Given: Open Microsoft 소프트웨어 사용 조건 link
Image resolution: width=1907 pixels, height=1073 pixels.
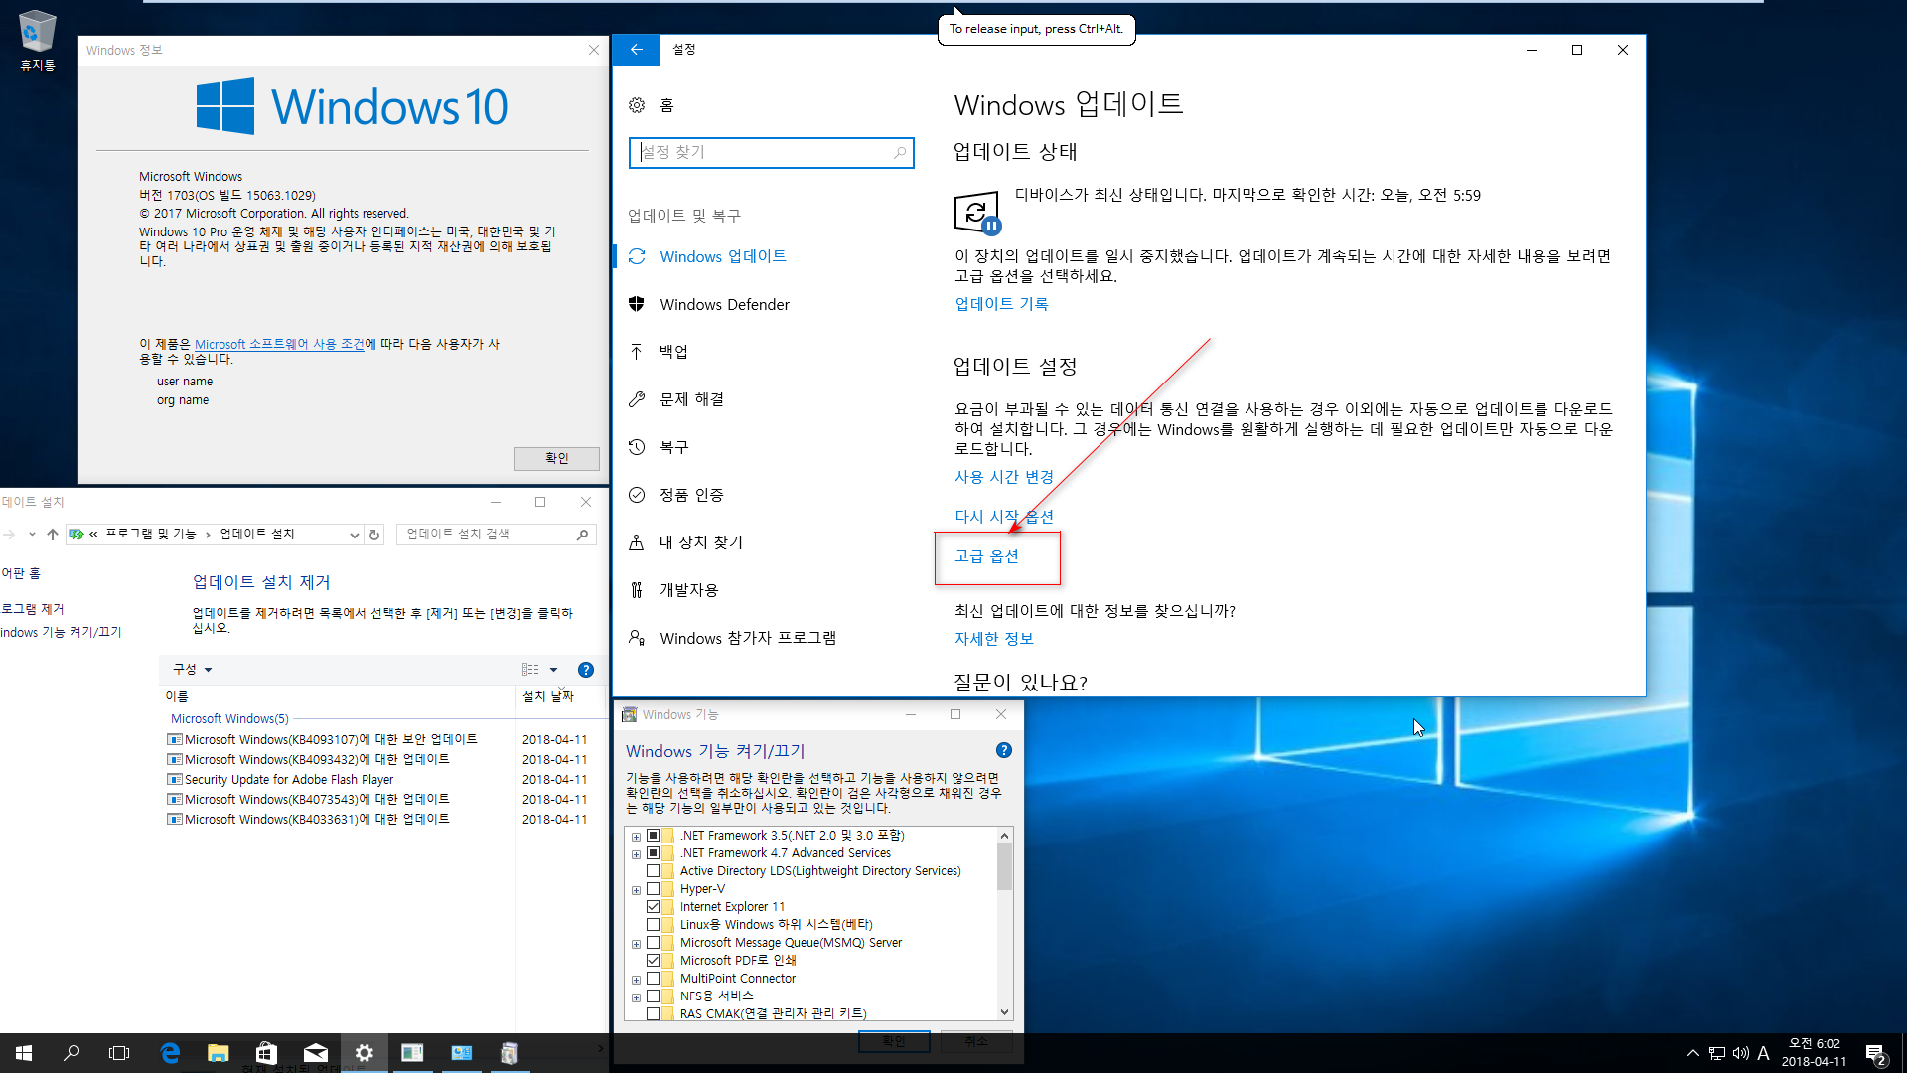Looking at the screenshot, I should [279, 344].
